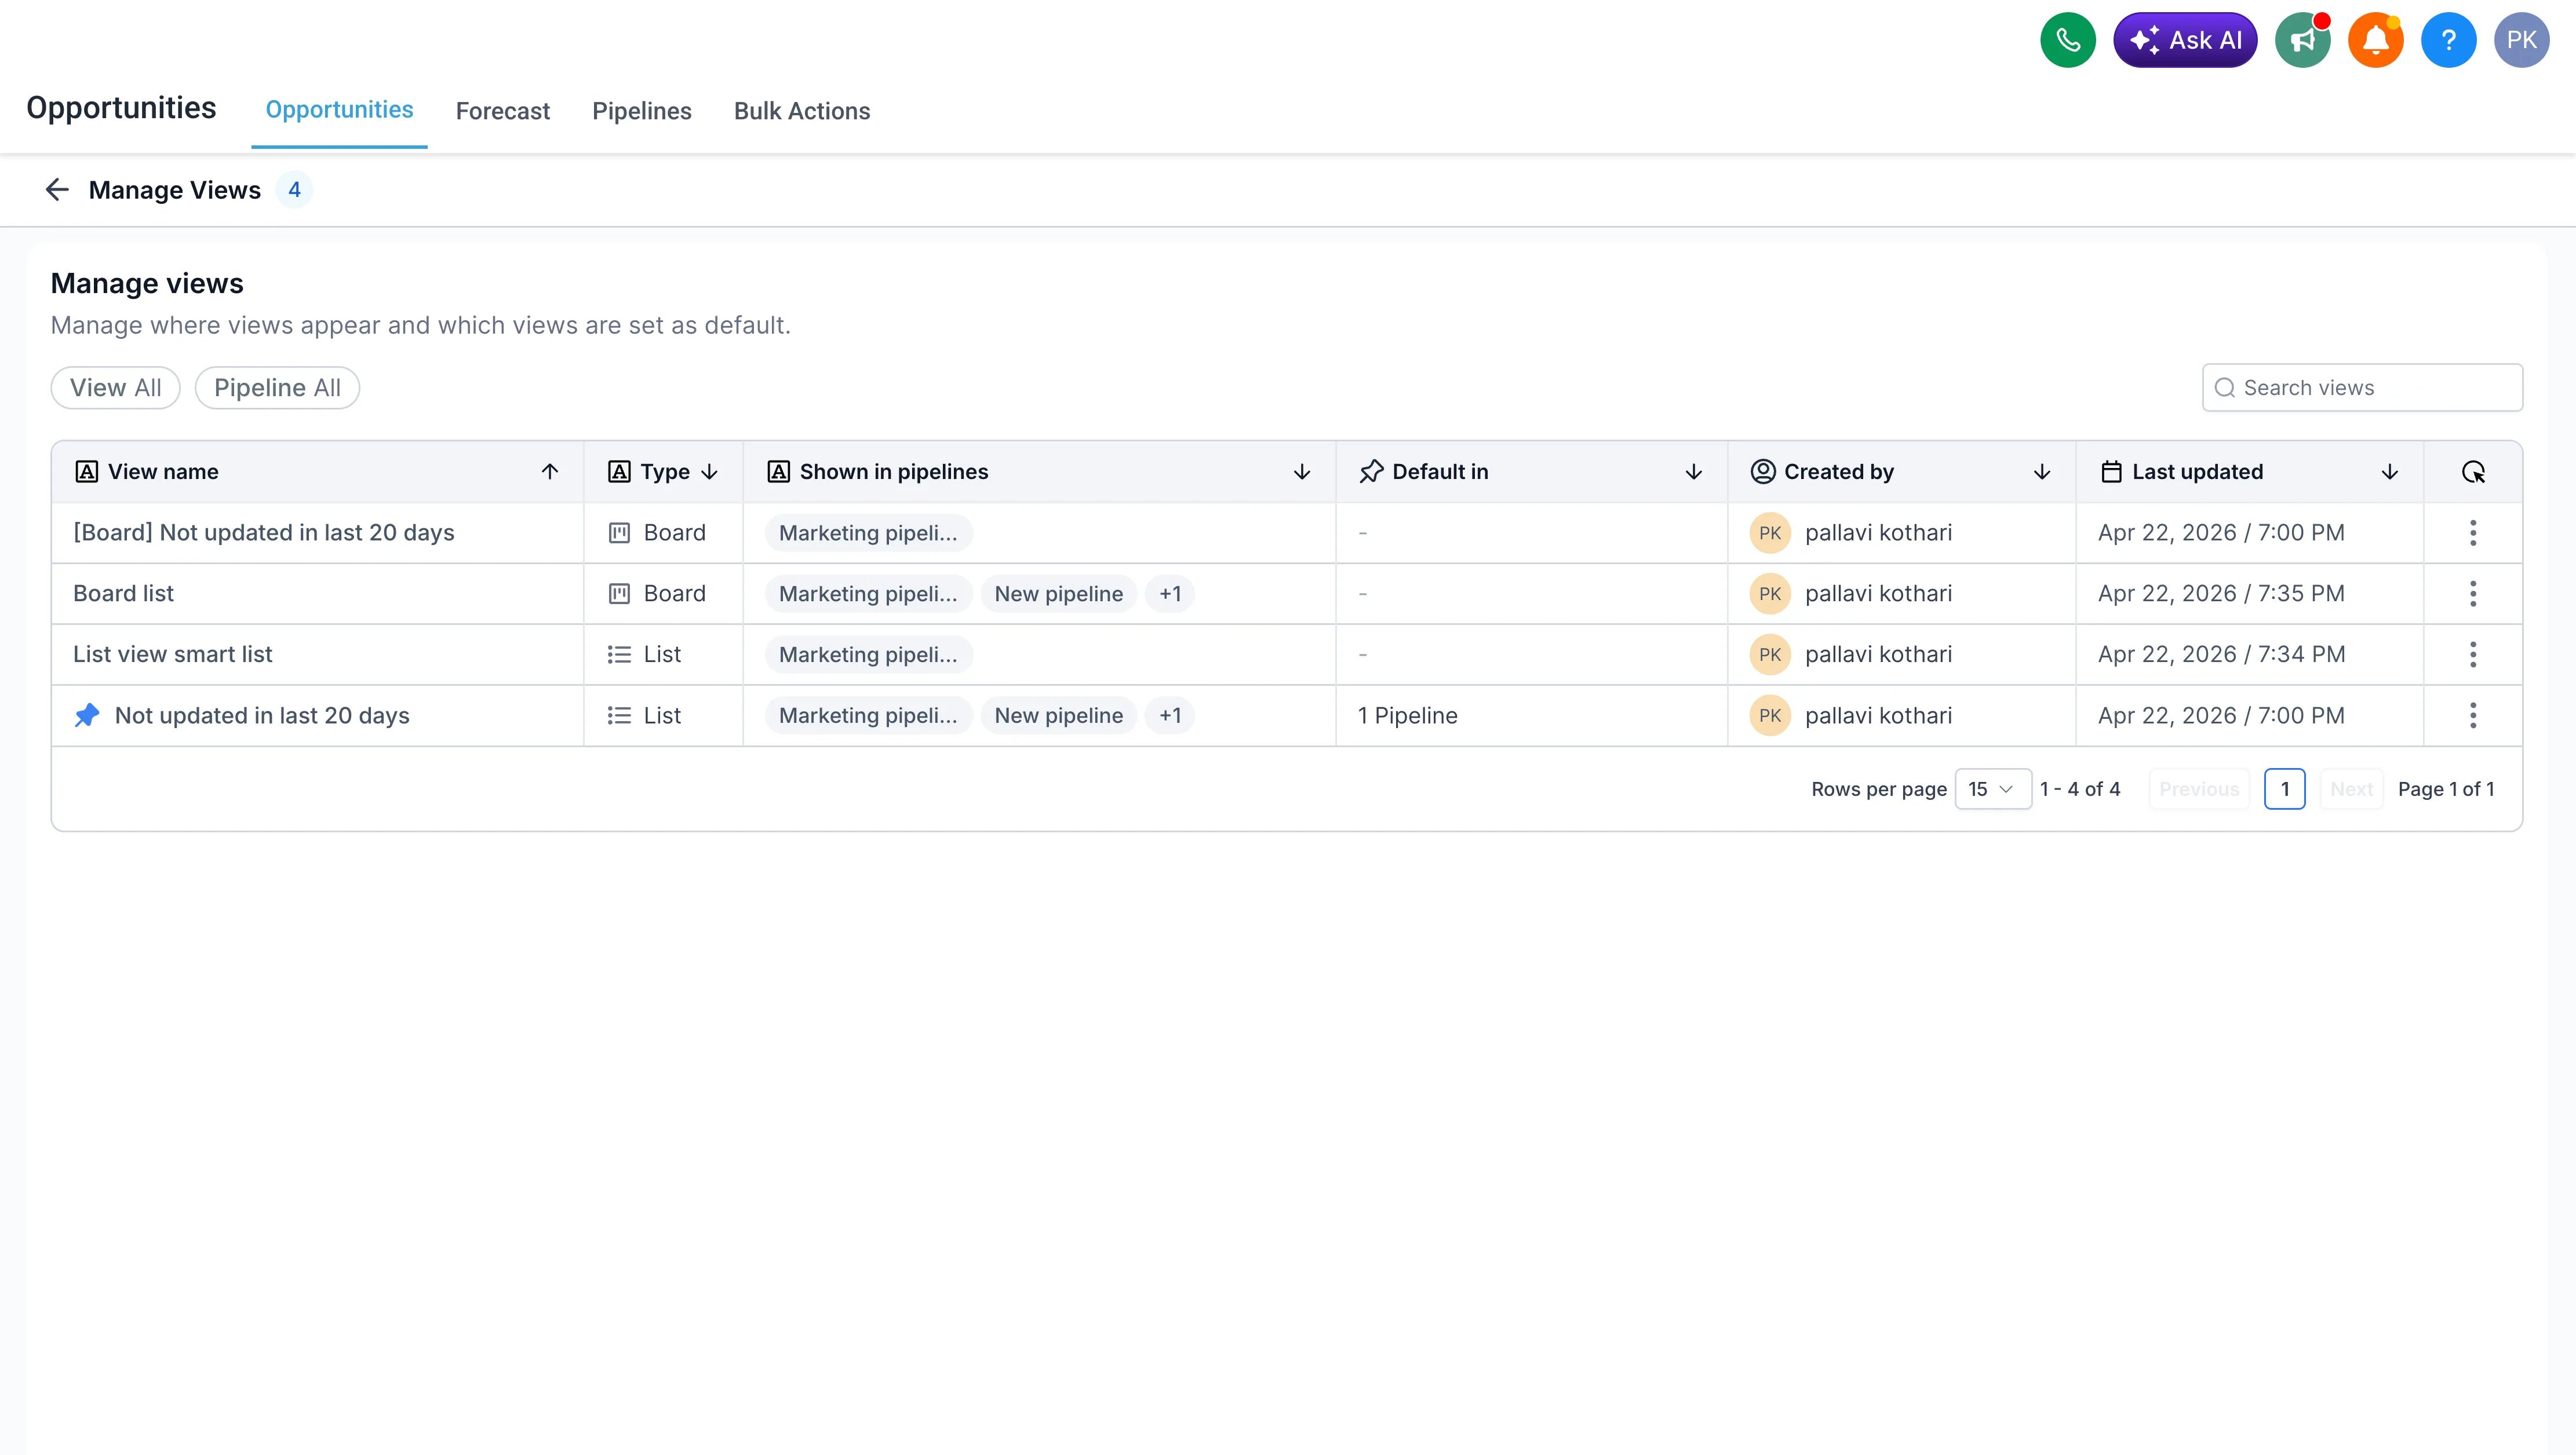
Task: Switch to the Forecast tab
Action: pos(502,111)
